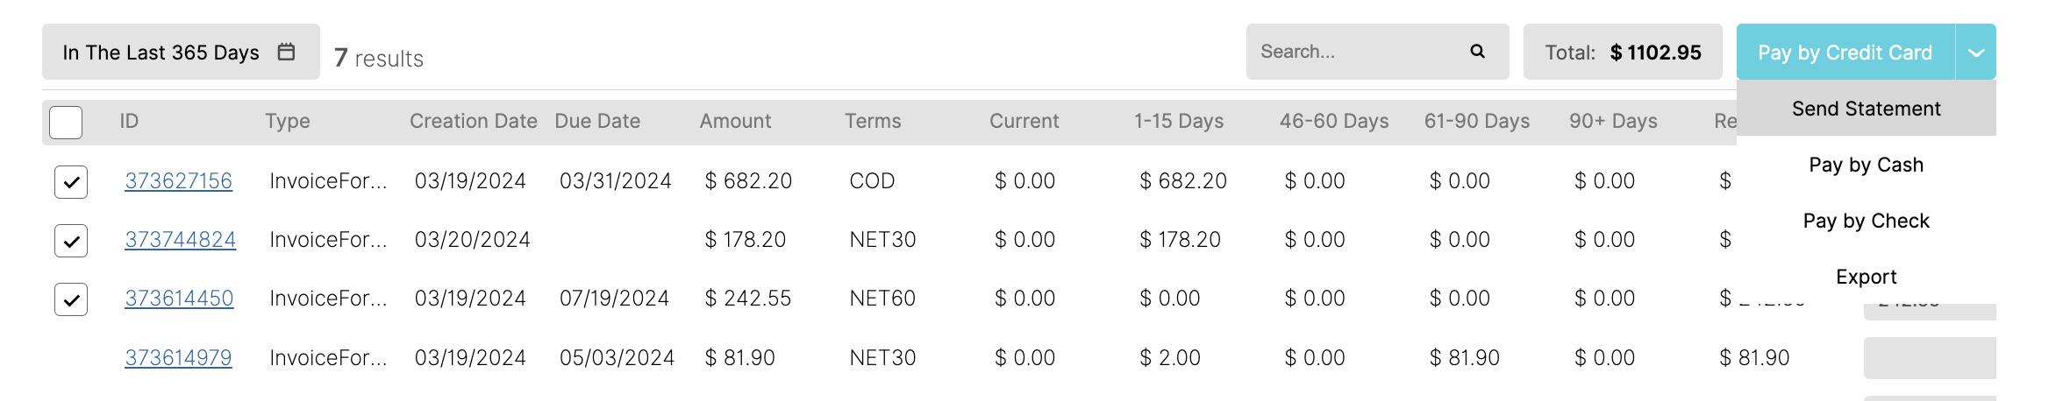This screenshot has width=2063, height=401.
Task: Collapse the payment options dropdown arrow
Action: tap(1976, 52)
